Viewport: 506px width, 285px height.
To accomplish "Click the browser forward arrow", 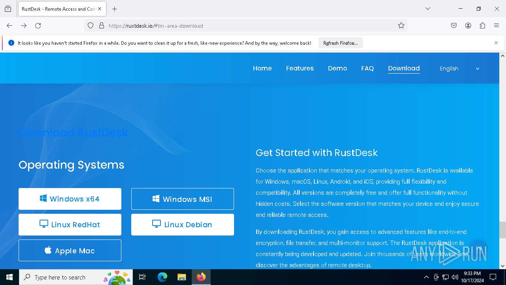I will point(24,26).
